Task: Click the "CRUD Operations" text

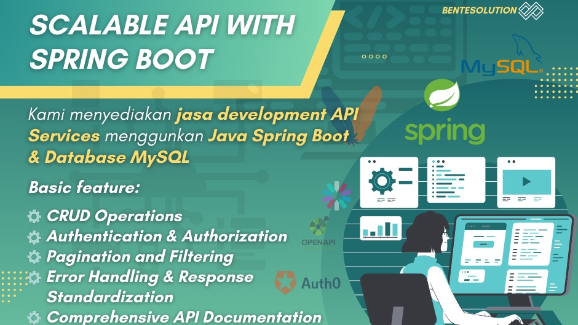Action: pyautogui.click(x=114, y=216)
